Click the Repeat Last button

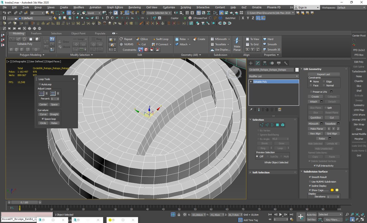coord(324,74)
